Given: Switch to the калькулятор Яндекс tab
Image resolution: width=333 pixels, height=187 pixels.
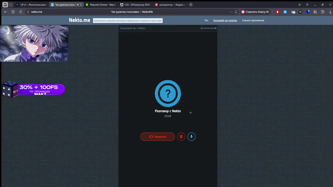Looking at the screenshot, I should (x=170, y=5).
